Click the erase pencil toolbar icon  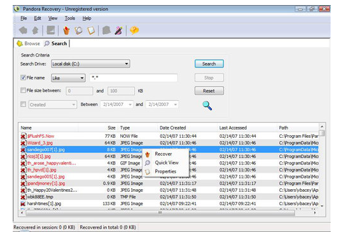[x=119, y=30]
